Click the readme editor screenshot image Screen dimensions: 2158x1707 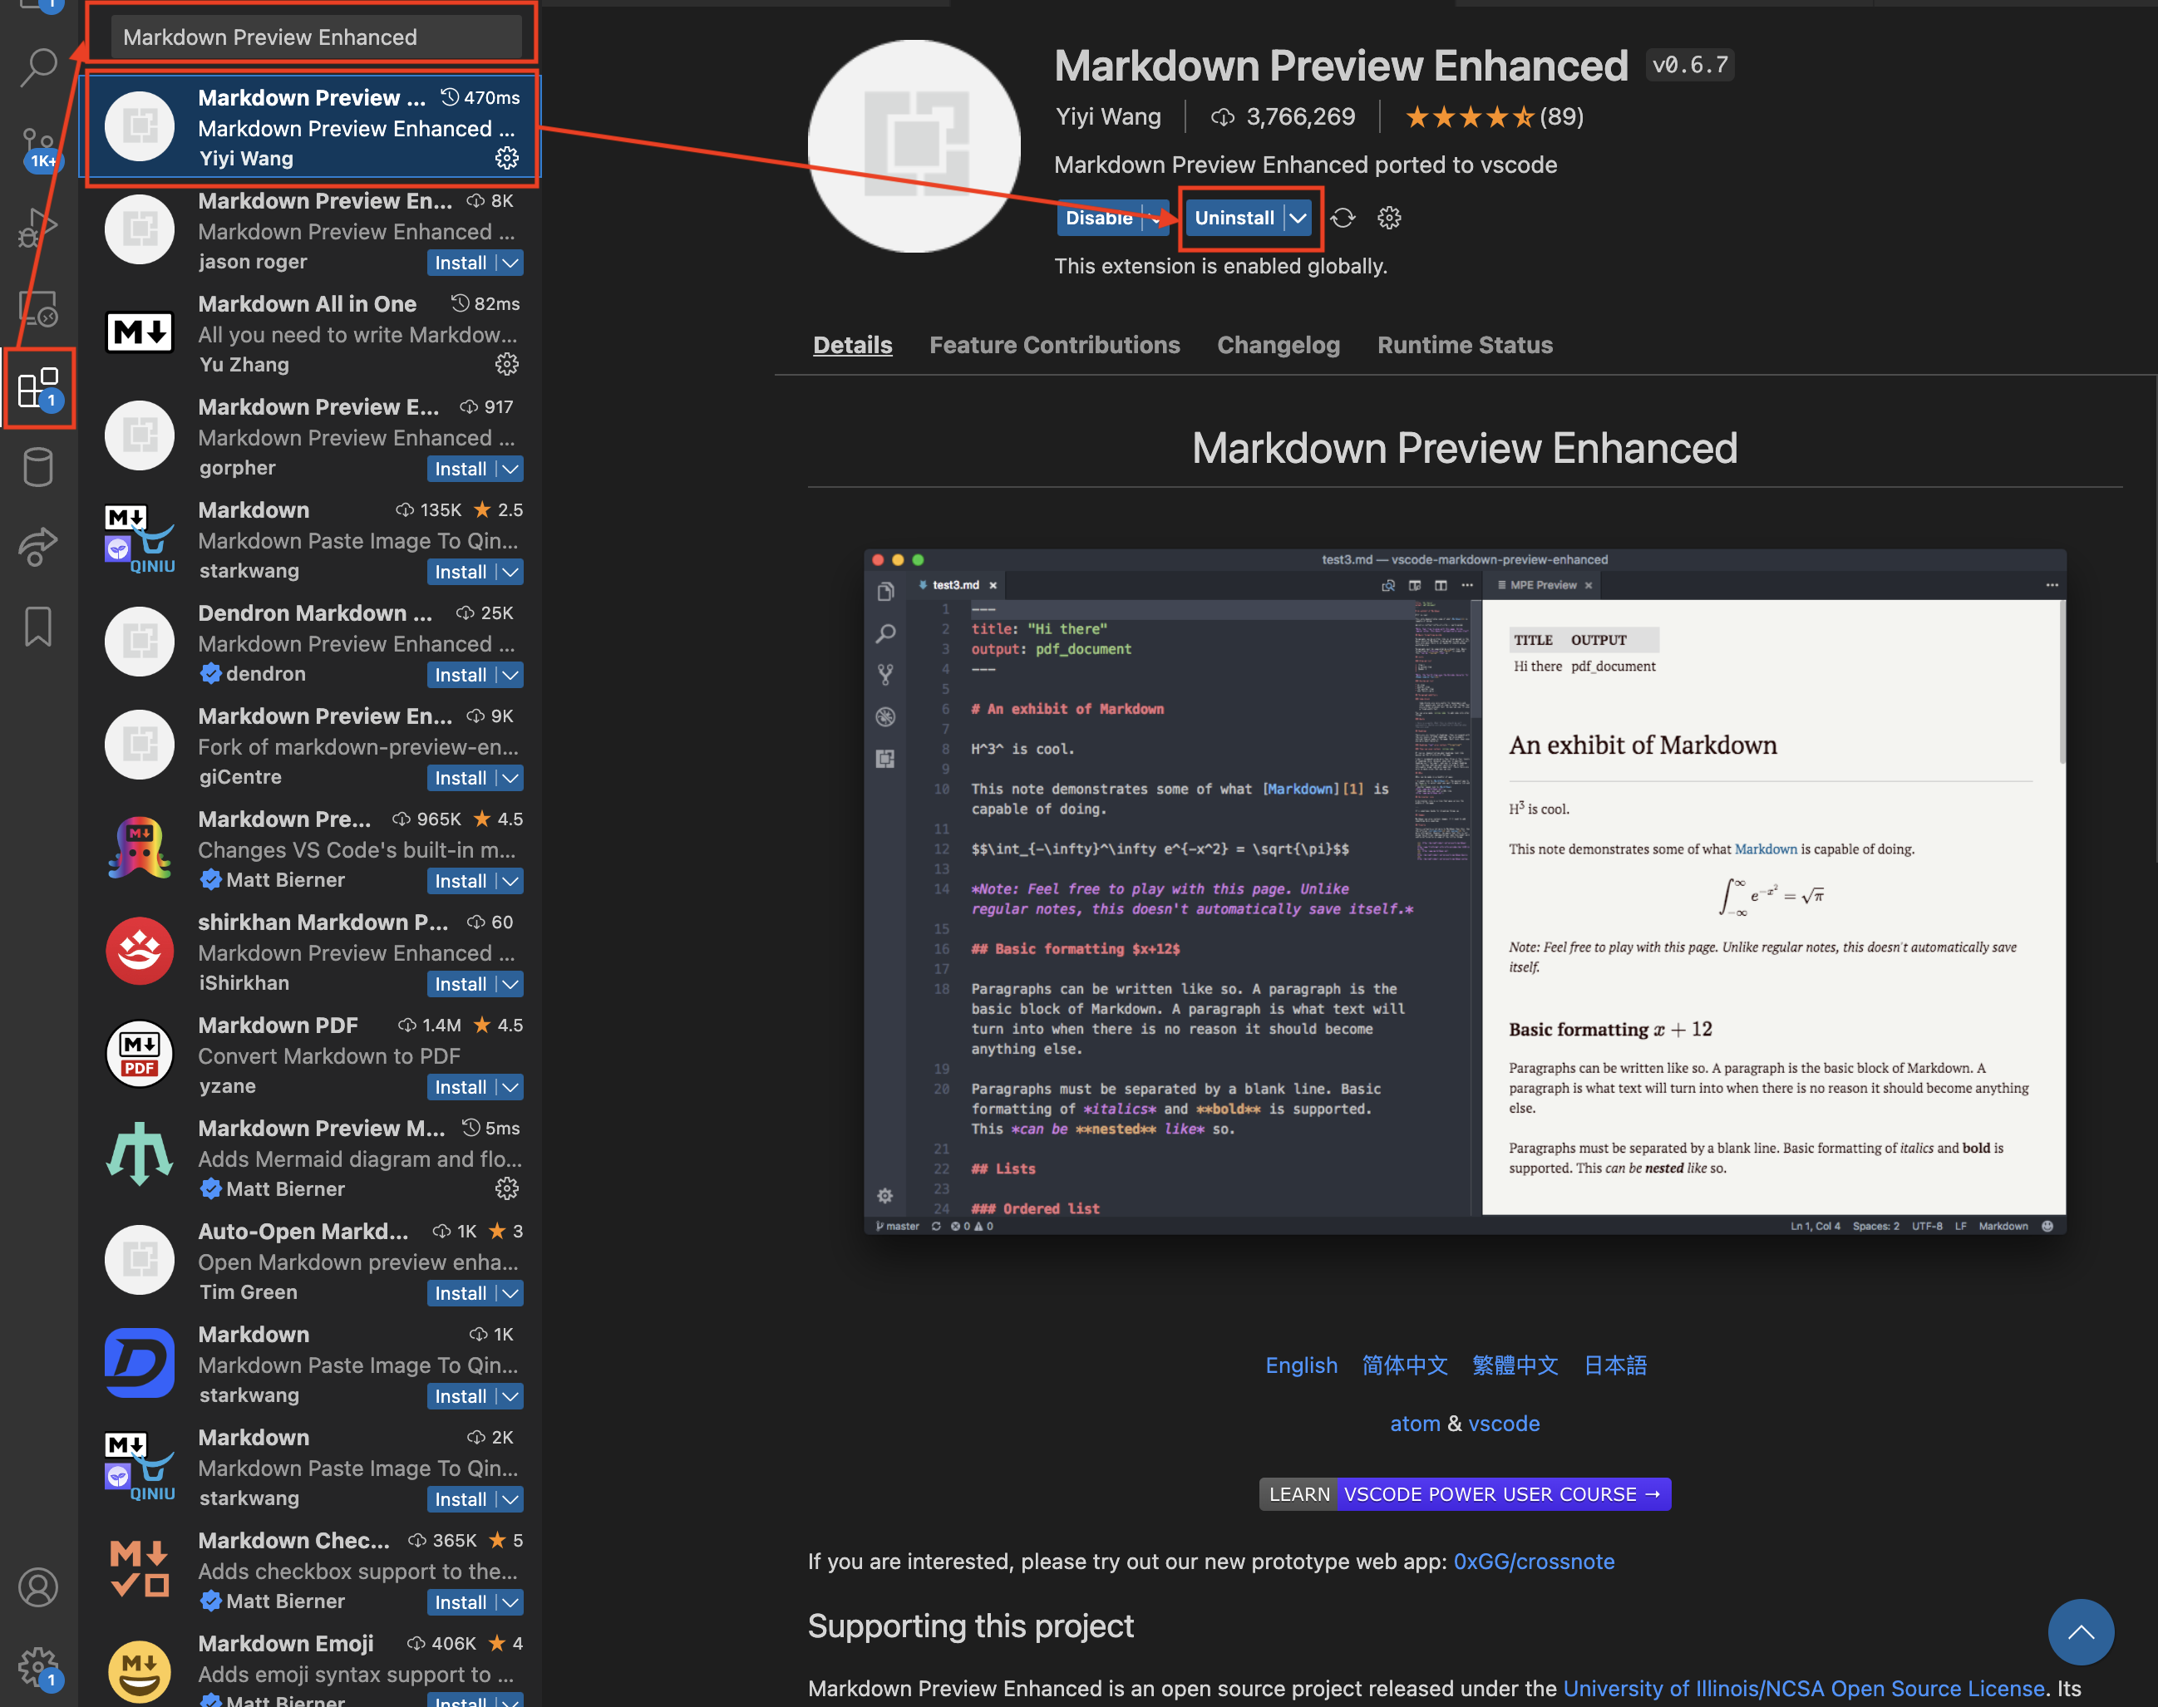click(1465, 892)
